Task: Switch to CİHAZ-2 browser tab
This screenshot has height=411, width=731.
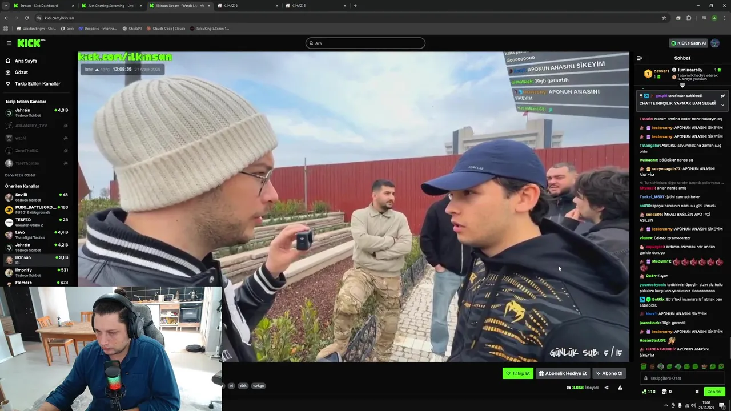Action: click(x=247, y=6)
